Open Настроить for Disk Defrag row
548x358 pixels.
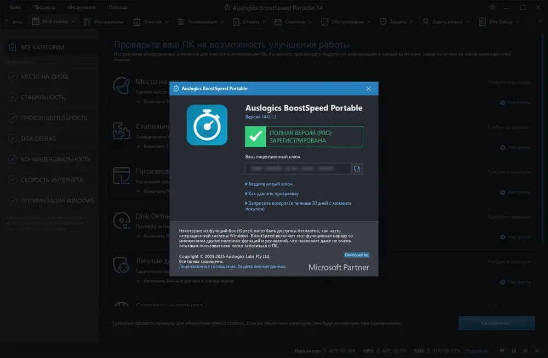click(x=515, y=237)
